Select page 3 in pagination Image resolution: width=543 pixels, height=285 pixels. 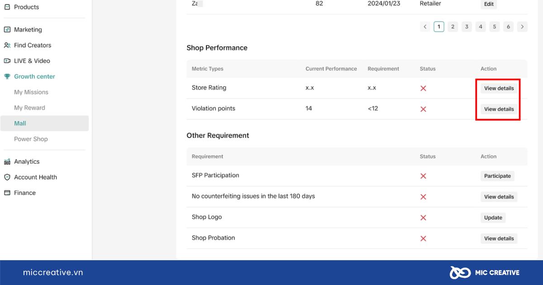pyautogui.click(x=467, y=27)
